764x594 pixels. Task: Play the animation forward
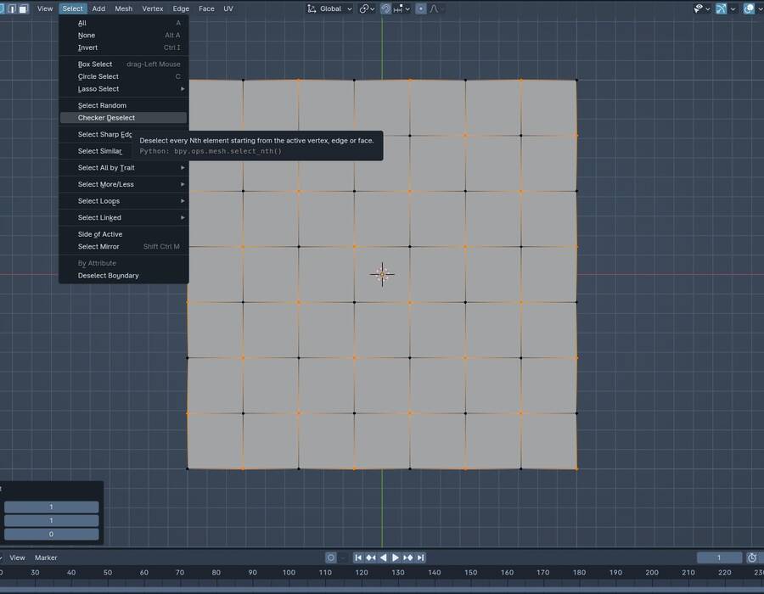click(x=396, y=558)
